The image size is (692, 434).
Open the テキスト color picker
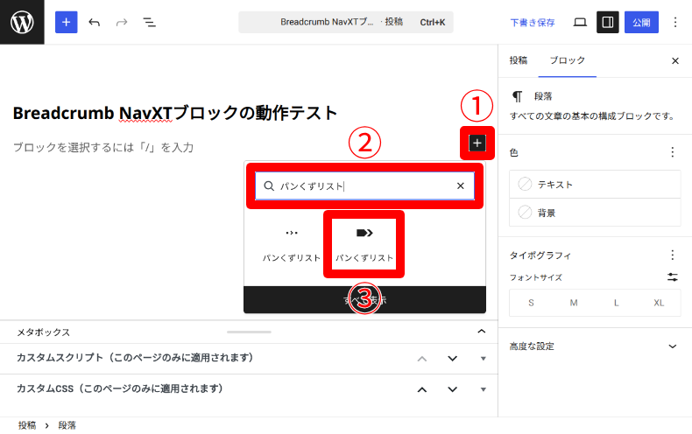[x=595, y=185]
